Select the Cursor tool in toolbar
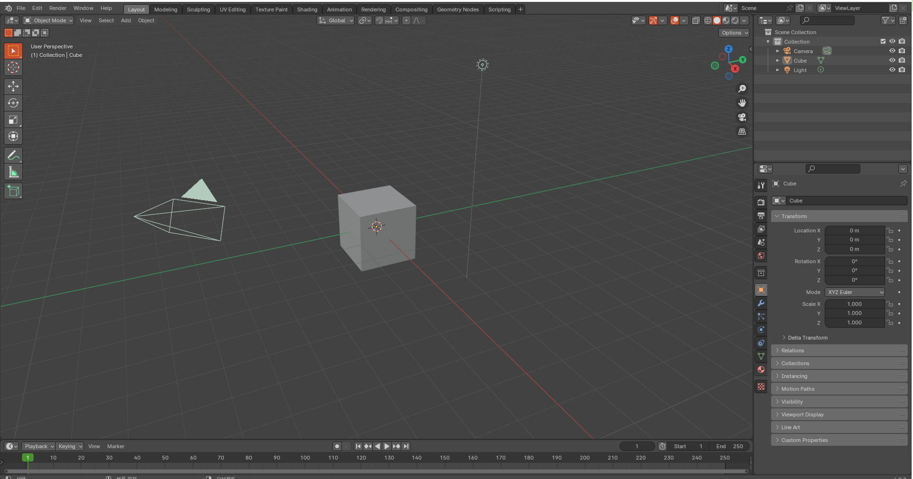The width and height of the screenshot is (913, 479). 13,68
